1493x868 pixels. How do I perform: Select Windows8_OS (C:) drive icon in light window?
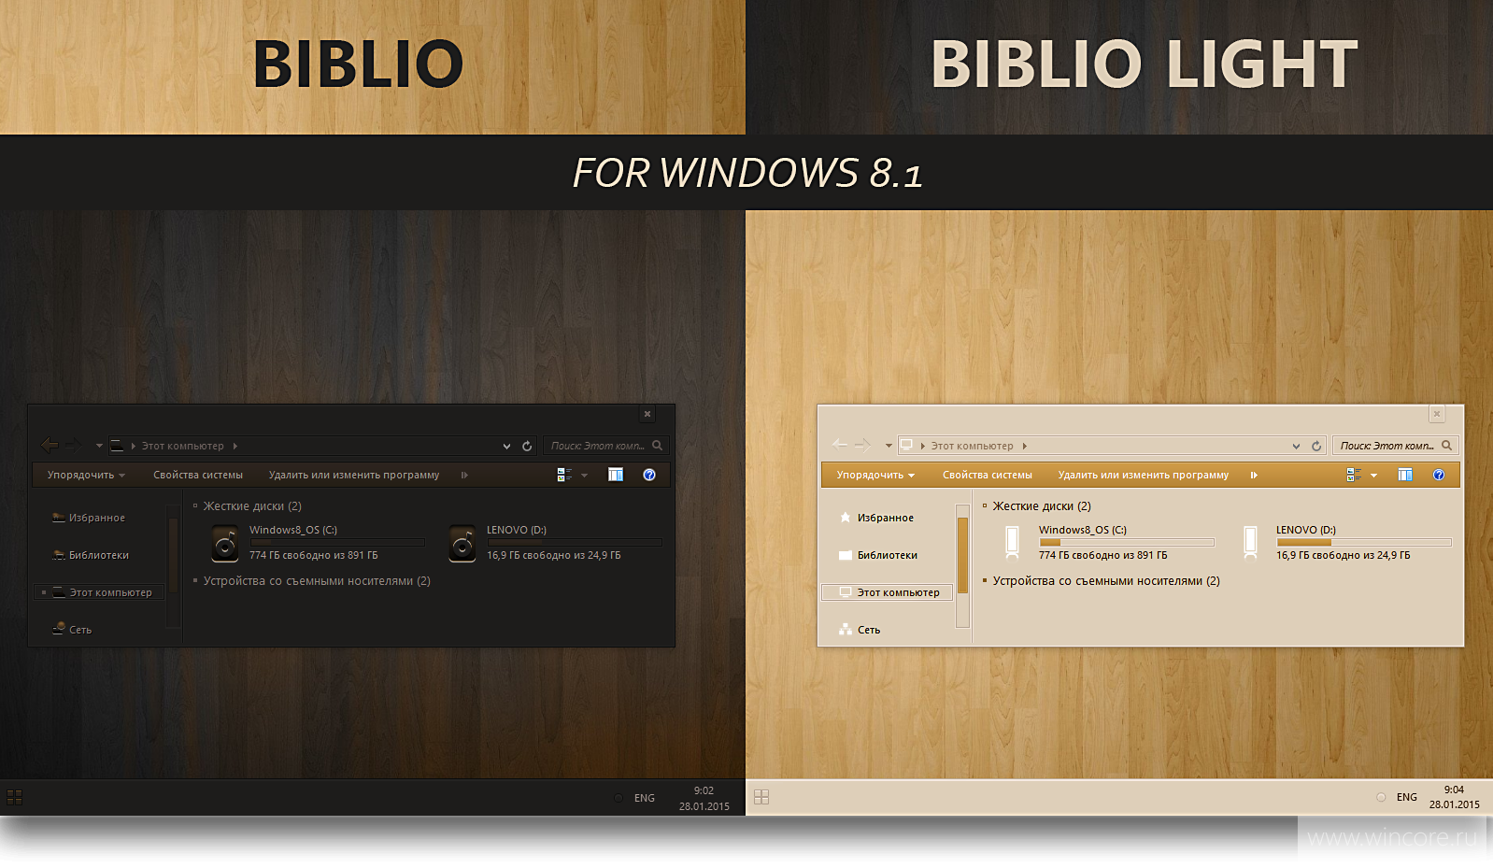[1012, 542]
